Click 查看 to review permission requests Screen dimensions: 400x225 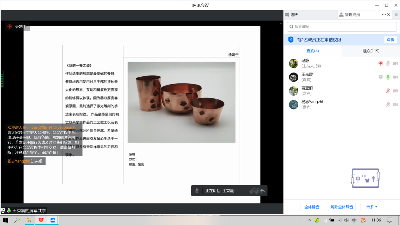pyautogui.click(x=391, y=40)
